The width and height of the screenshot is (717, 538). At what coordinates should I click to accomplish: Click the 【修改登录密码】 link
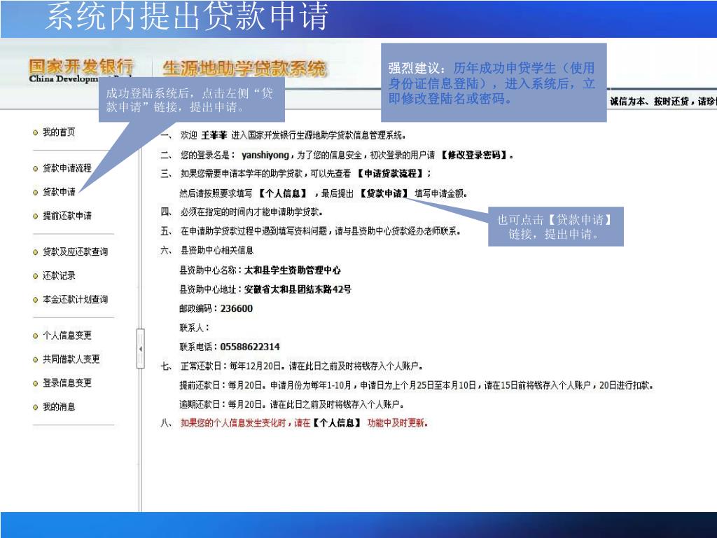(474, 155)
